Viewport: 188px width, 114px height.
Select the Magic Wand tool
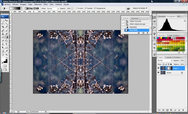7,24
